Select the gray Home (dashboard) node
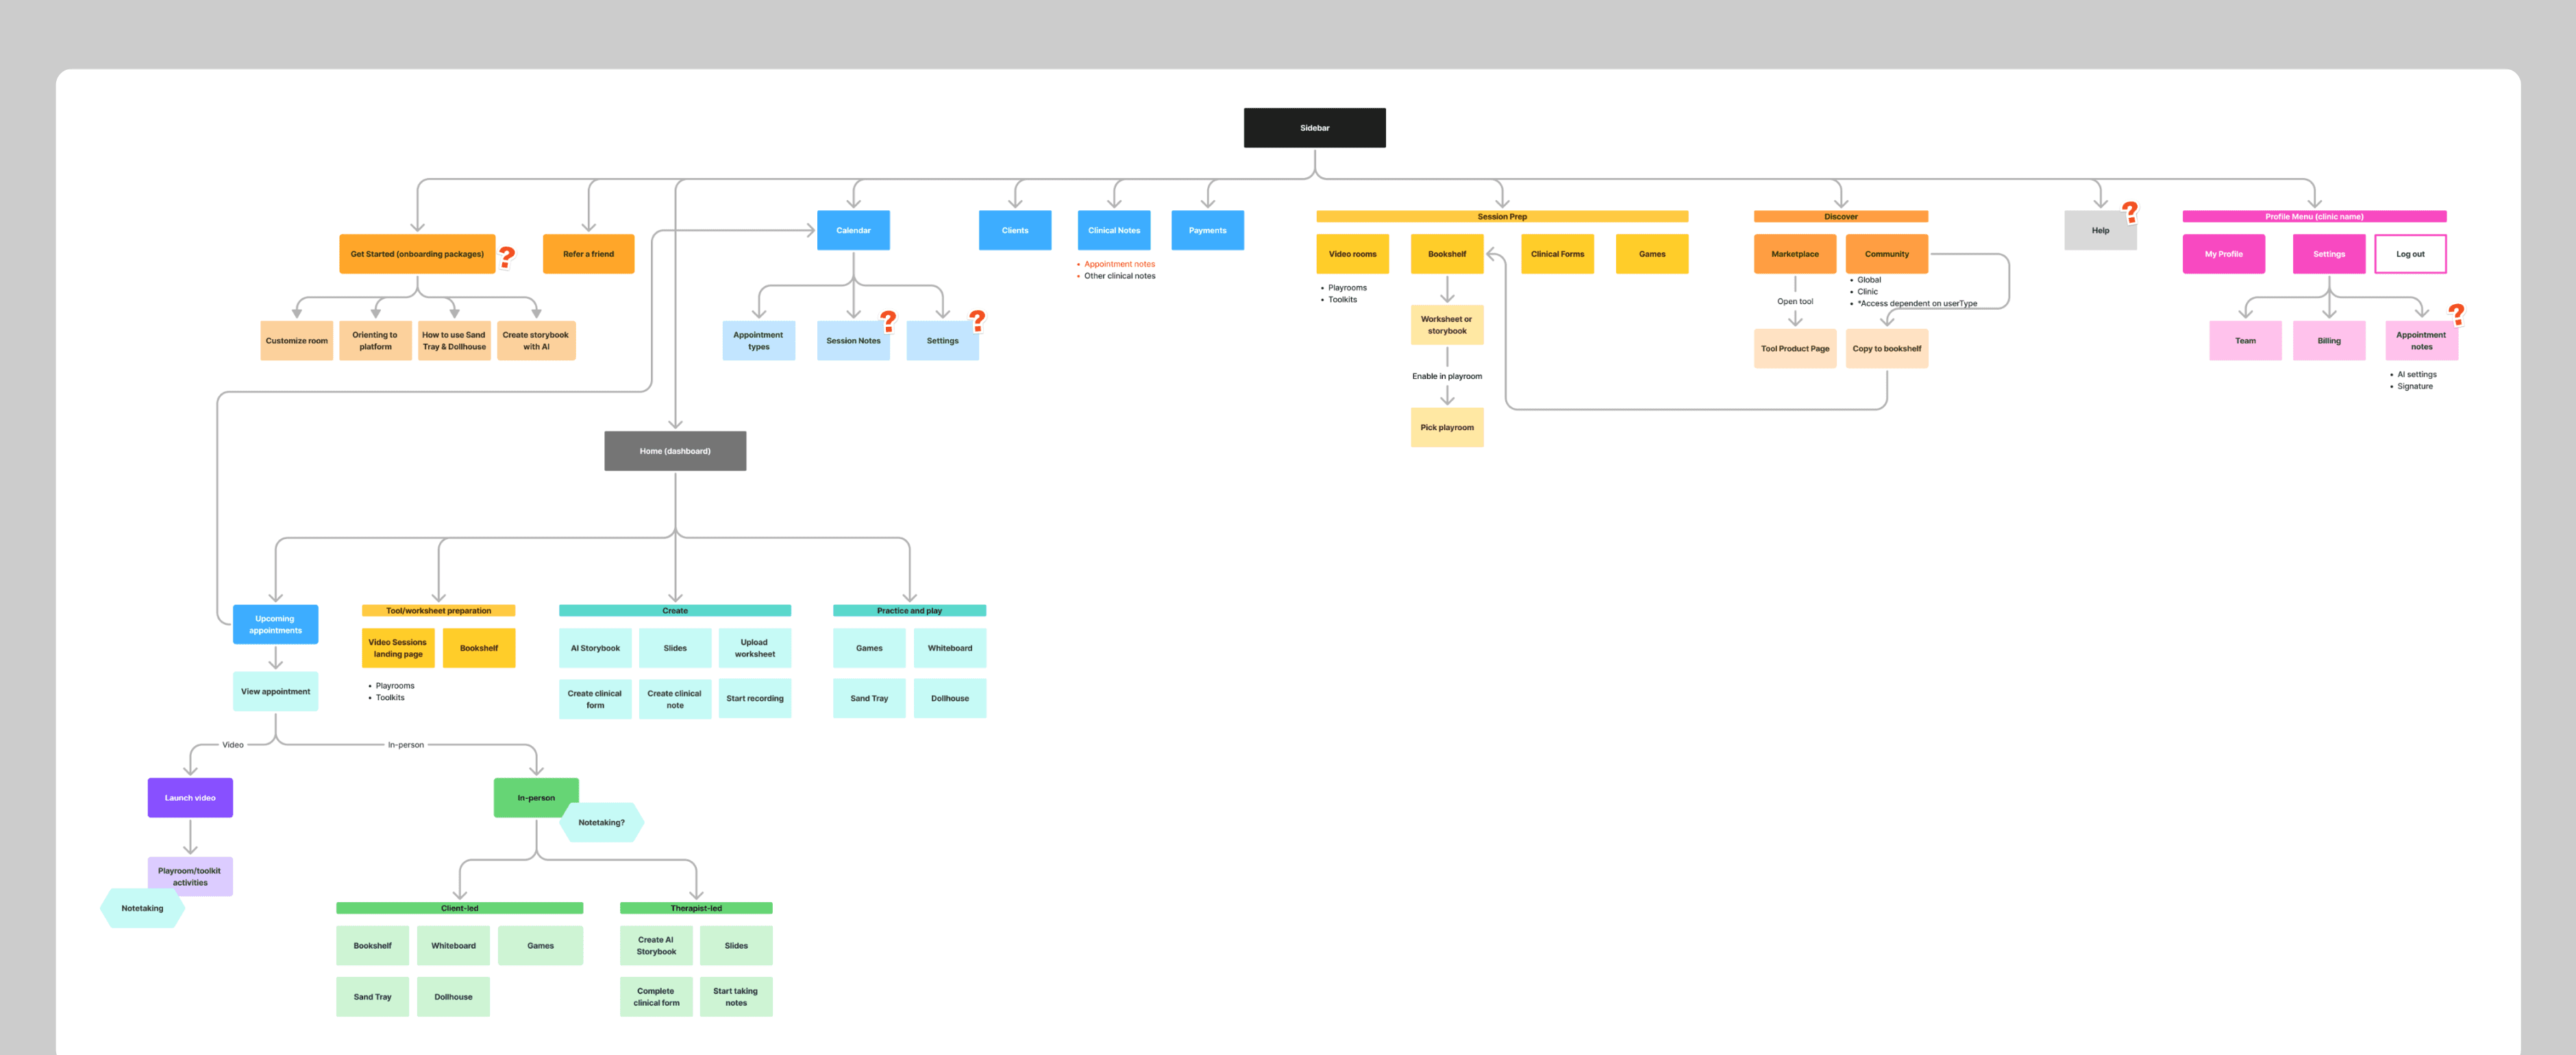The height and width of the screenshot is (1055, 2576). (675, 451)
